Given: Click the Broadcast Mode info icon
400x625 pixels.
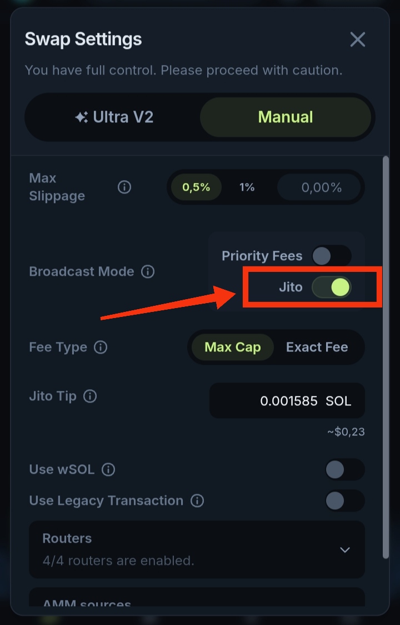Looking at the screenshot, I should coord(148,272).
